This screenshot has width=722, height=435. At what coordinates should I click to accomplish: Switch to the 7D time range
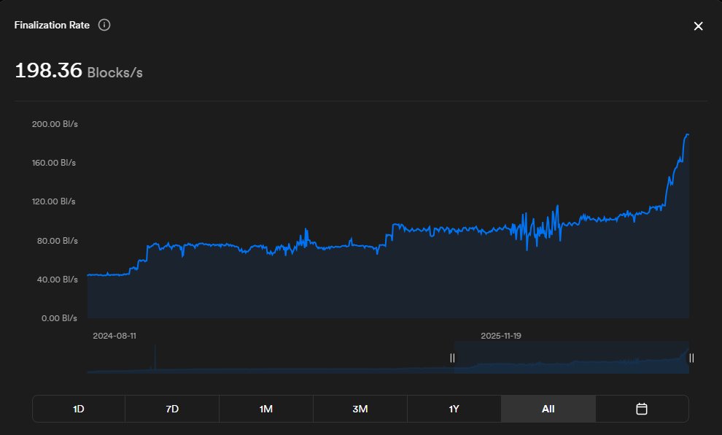(x=172, y=409)
